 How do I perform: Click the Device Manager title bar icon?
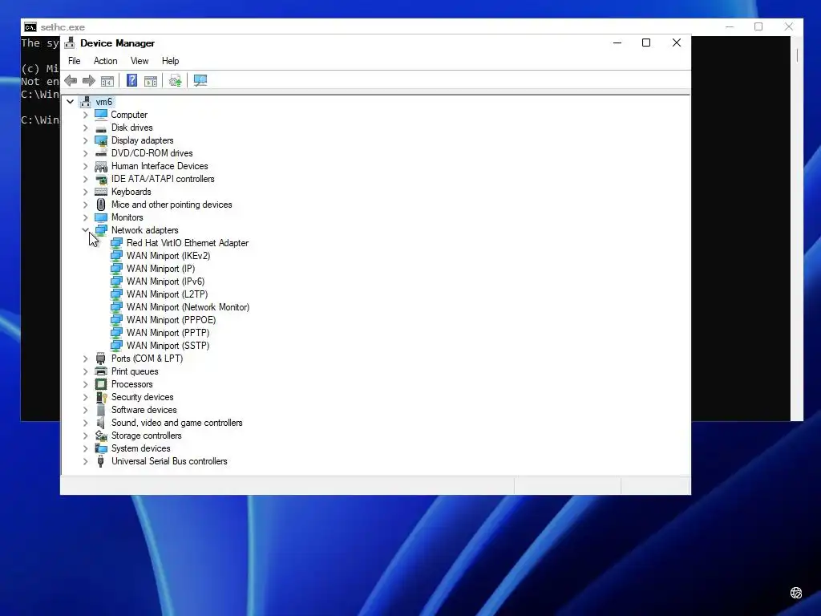point(70,43)
